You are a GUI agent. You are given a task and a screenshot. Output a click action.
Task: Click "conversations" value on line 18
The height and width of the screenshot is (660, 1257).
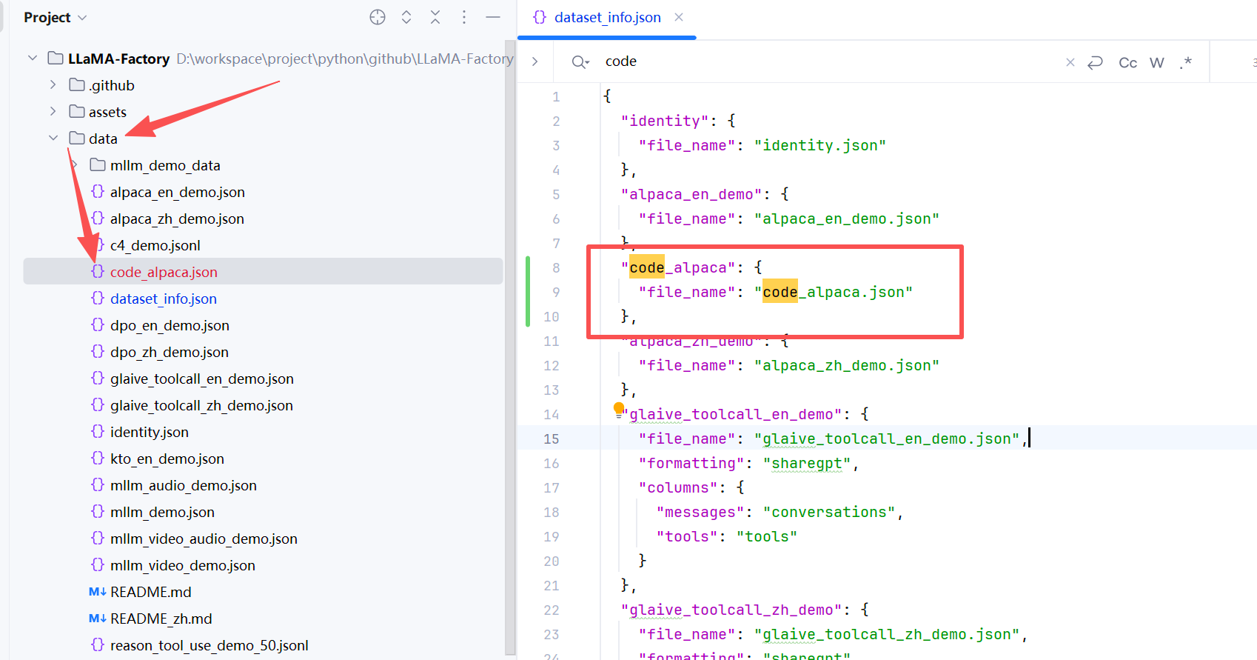(x=829, y=512)
